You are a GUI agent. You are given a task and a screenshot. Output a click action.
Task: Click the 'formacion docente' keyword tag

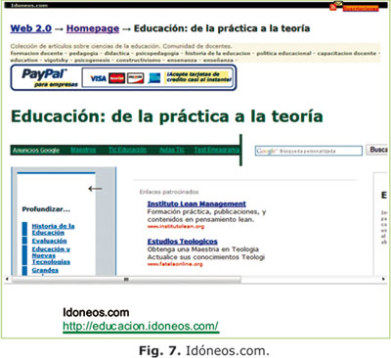tap(36, 53)
